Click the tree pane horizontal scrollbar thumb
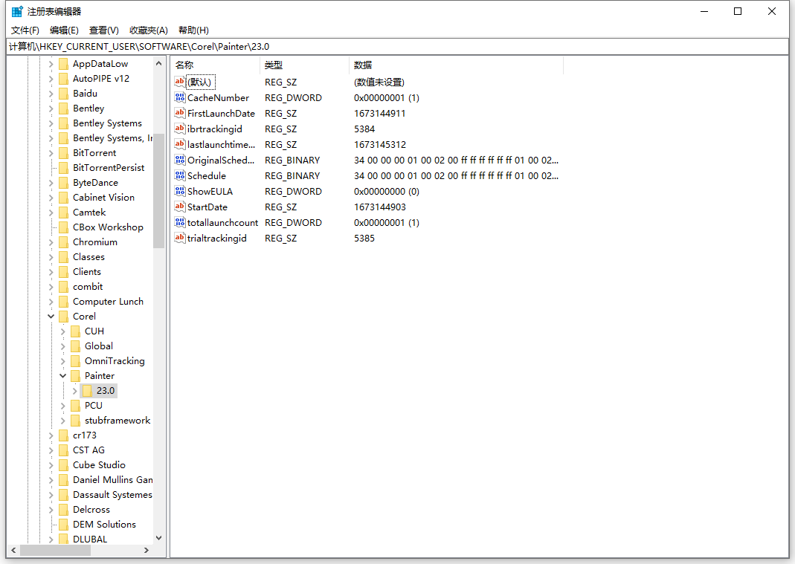The image size is (795, 564). click(x=55, y=550)
